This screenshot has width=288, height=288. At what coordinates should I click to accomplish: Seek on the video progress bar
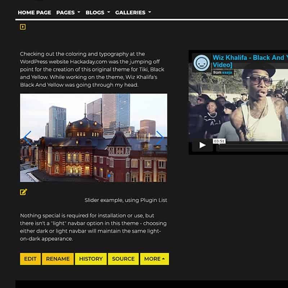tap(252, 147)
